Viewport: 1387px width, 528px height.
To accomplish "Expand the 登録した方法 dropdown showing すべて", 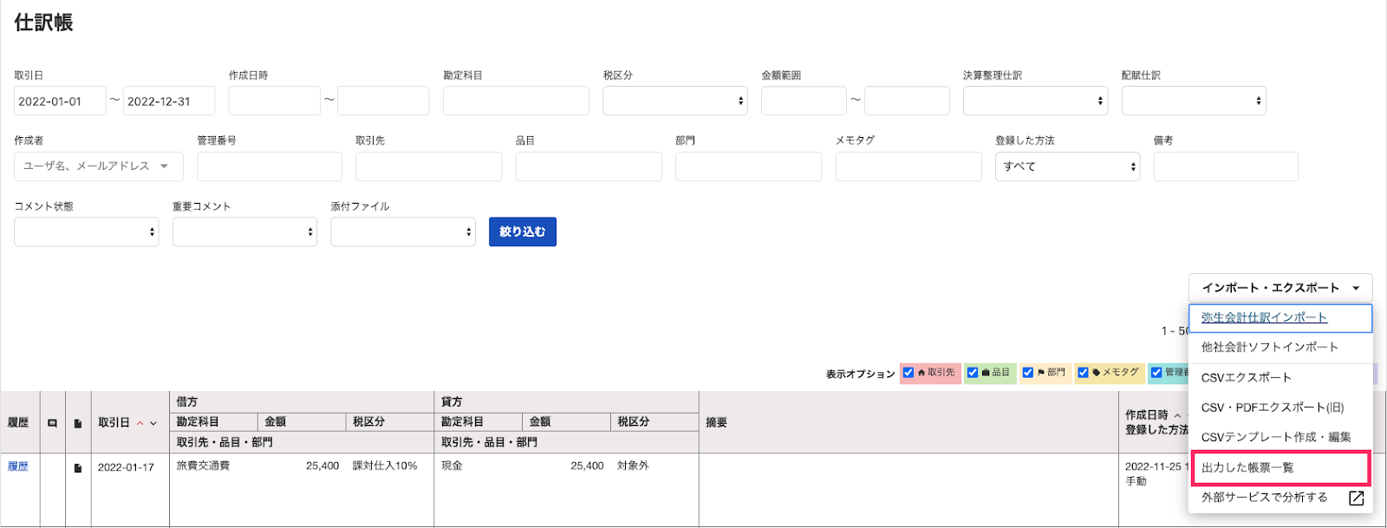I will point(1067,166).
